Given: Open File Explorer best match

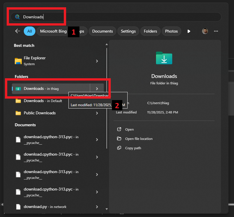Looking at the screenshot, I should pos(58,61).
